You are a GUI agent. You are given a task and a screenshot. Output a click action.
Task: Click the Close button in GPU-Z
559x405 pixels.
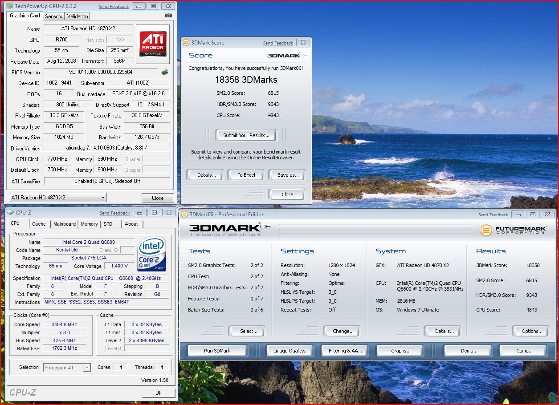coord(158,198)
